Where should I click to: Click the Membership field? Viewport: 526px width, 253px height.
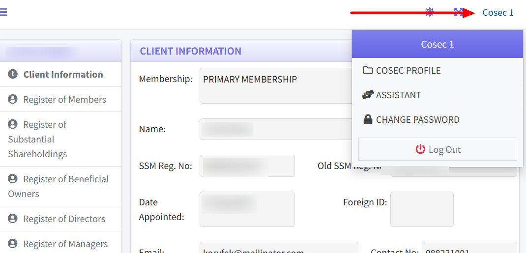(x=275, y=86)
